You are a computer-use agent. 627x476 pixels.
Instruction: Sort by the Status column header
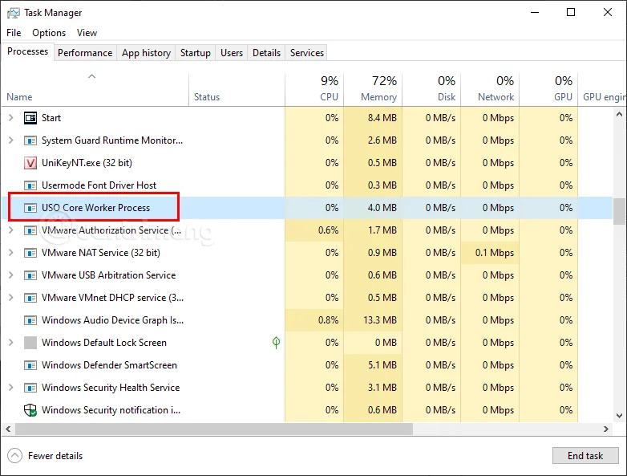pyautogui.click(x=237, y=90)
